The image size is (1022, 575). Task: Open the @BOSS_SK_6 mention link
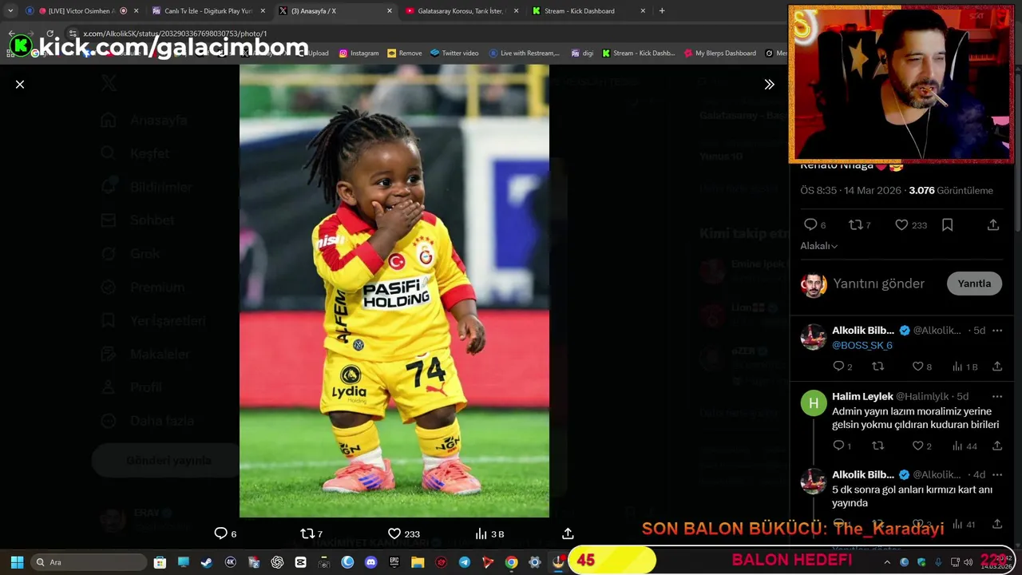pos(862,346)
